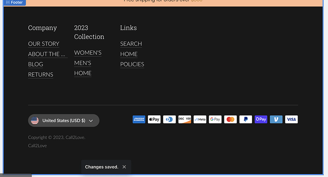Image resolution: width=328 pixels, height=177 pixels.
Task: Open the United States (USD $) country selector
Action: point(64,121)
